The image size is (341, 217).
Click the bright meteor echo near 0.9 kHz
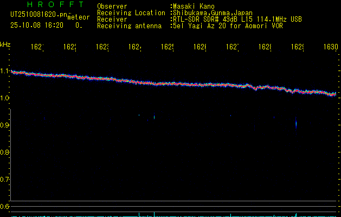296,124
